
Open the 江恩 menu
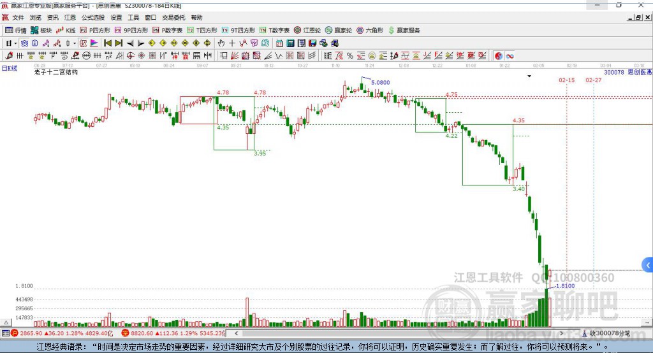pyautogui.click(x=70, y=17)
